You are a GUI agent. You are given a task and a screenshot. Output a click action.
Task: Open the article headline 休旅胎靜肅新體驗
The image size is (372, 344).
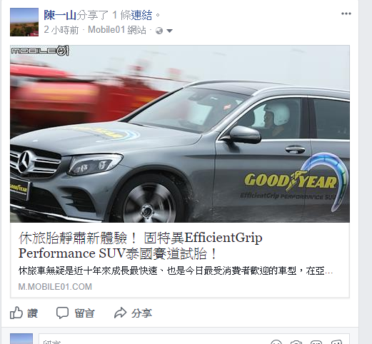(x=141, y=246)
